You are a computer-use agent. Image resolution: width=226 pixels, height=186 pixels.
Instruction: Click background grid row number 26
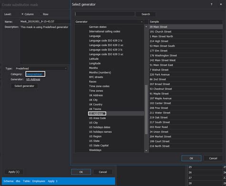[x=190, y=173]
